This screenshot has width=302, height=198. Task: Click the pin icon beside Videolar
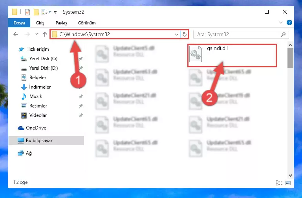[x=81, y=115]
